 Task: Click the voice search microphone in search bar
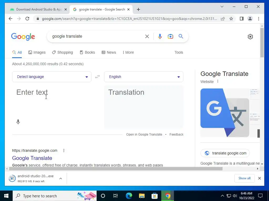pyautogui.click(x=160, y=36)
